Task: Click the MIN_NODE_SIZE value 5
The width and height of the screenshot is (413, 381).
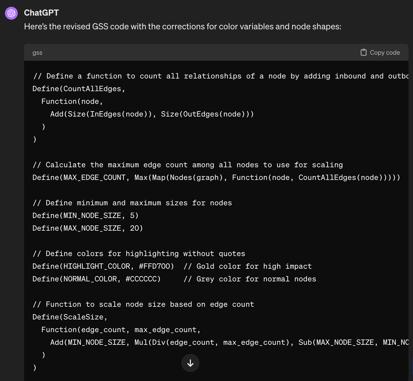Action: pos(135,215)
